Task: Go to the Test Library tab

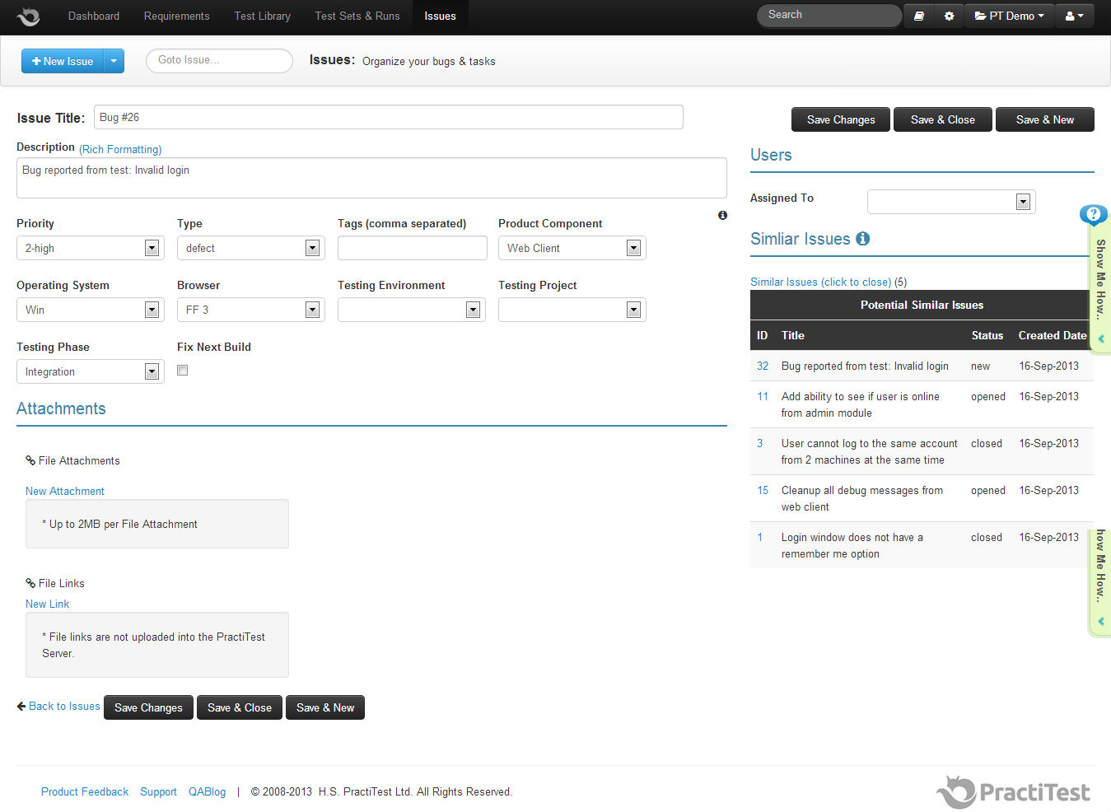Action: point(262,16)
